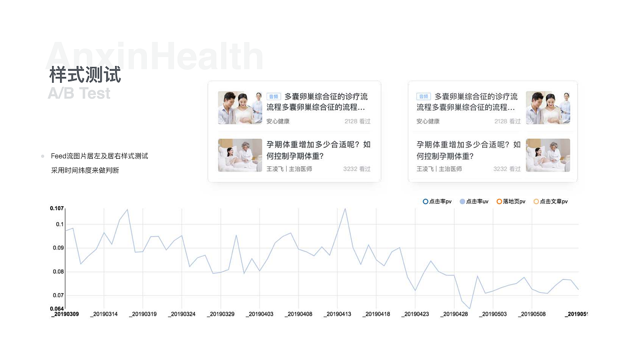Click the 0.064 y-axis minimum value
Viewport: 635px width, 357px height.
pos(57,308)
